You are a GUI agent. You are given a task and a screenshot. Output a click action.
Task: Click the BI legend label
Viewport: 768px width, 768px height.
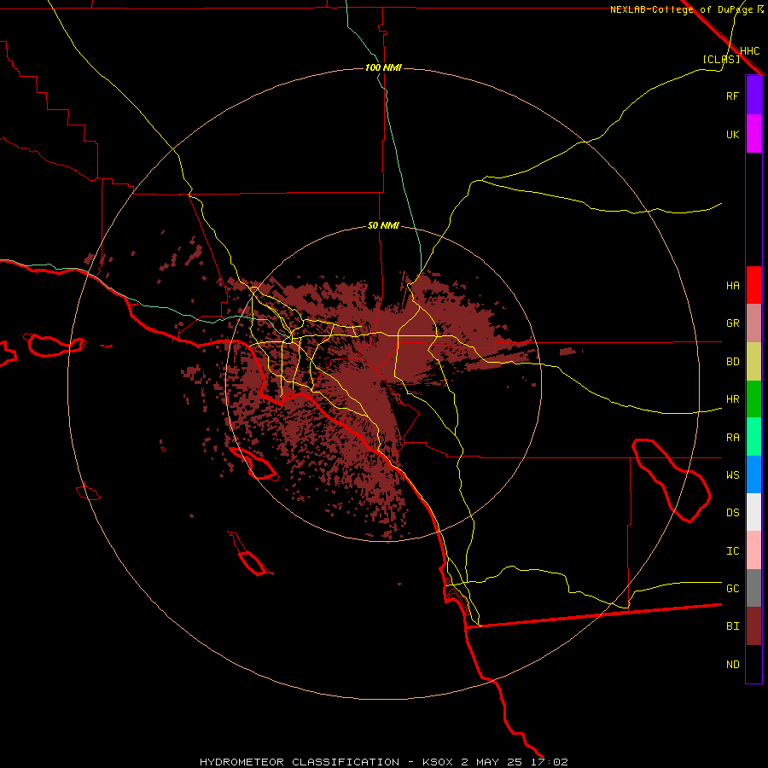[x=733, y=626]
